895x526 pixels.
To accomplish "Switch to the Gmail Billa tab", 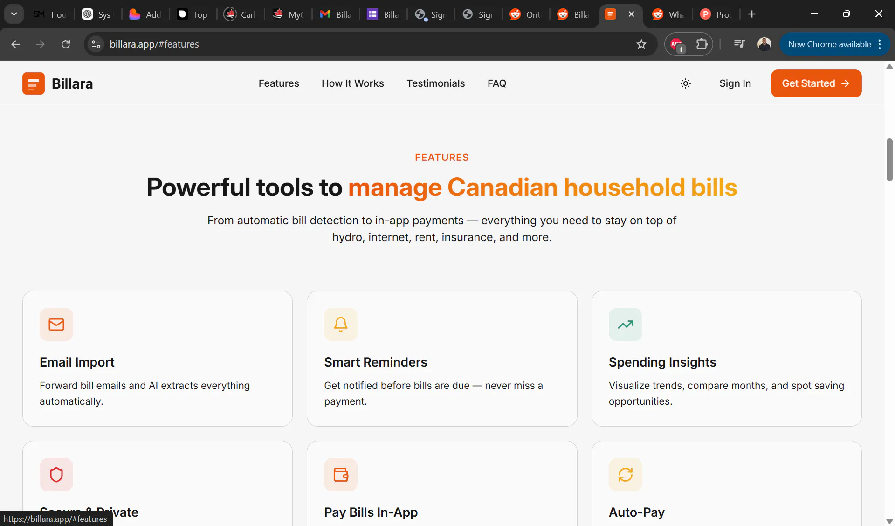I will (336, 14).
